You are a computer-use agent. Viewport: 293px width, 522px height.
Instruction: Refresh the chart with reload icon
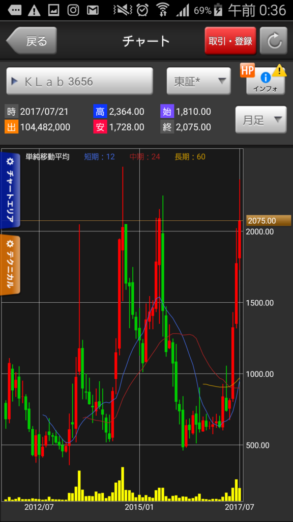(273, 41)
